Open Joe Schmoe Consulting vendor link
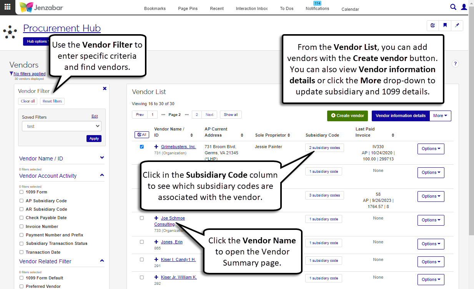 click(173, 218)
